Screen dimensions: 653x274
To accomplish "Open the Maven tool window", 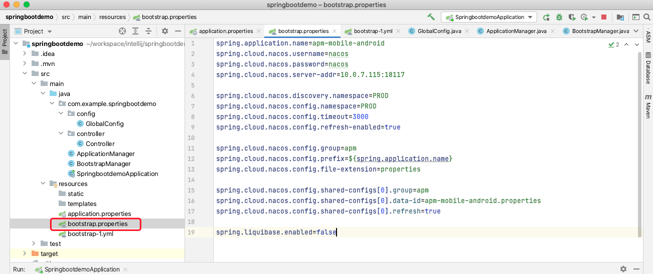I will tap(648, 106).
